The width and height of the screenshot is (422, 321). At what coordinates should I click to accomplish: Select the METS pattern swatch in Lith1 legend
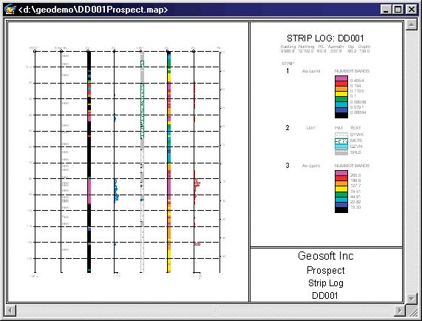coord(341,141)
